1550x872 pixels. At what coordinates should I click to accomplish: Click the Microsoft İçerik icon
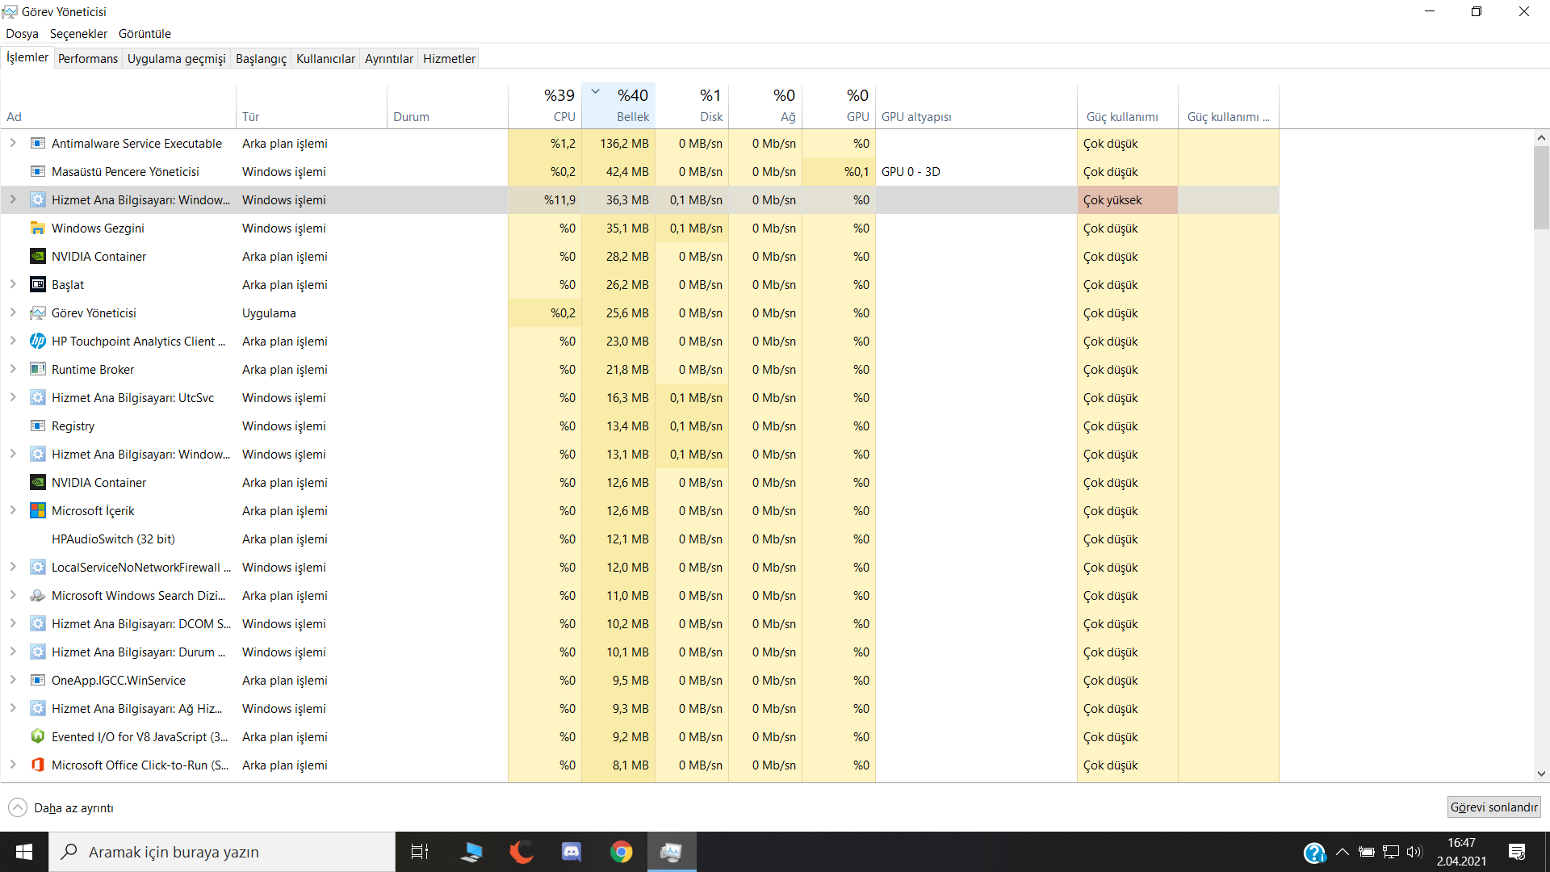(37, 511)
